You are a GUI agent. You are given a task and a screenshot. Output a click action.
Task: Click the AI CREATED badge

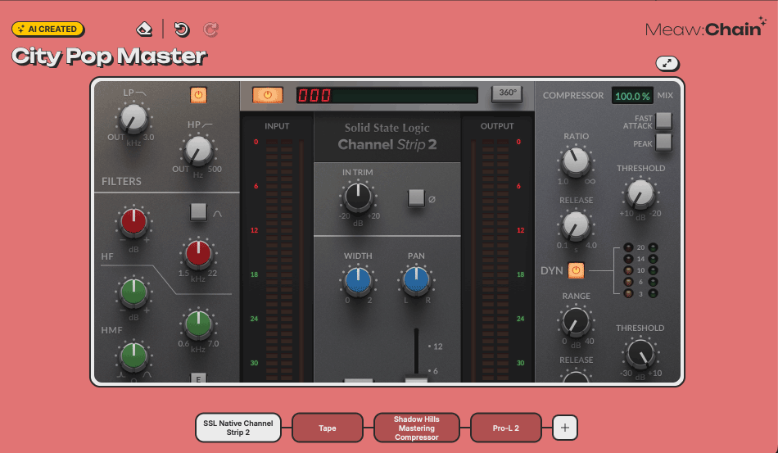tap(48, 29)
